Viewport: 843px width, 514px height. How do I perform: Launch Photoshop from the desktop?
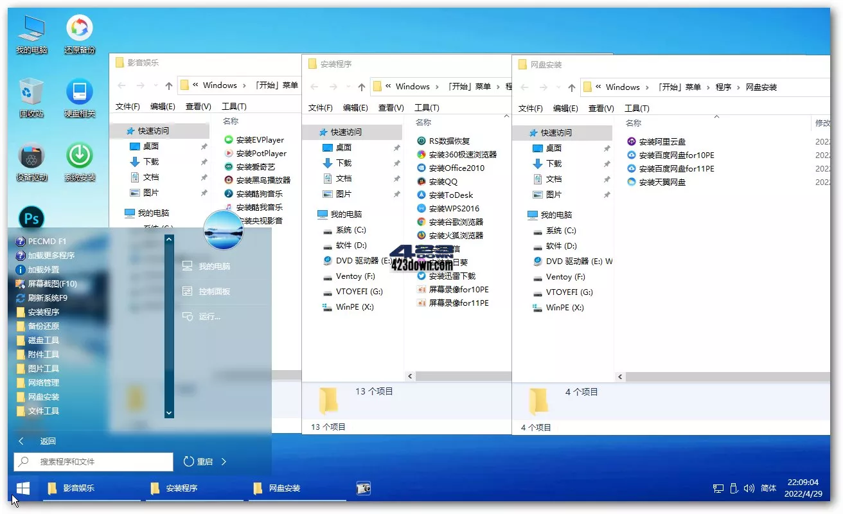(x=31, y=218)
